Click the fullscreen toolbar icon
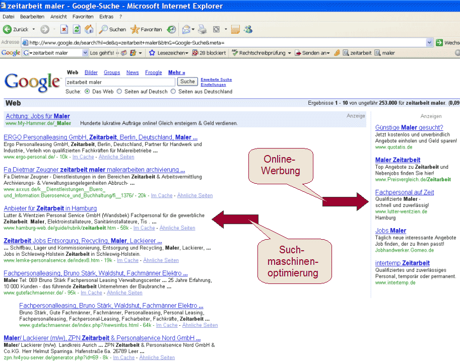 point(216,29)
